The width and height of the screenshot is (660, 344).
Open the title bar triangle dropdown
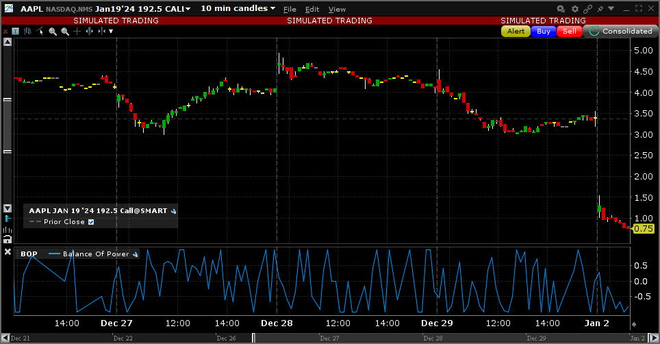tap(611, 8)
